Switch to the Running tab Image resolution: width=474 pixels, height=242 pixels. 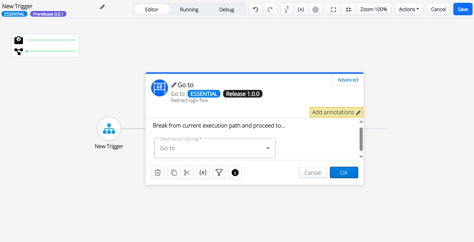point(189,9)
